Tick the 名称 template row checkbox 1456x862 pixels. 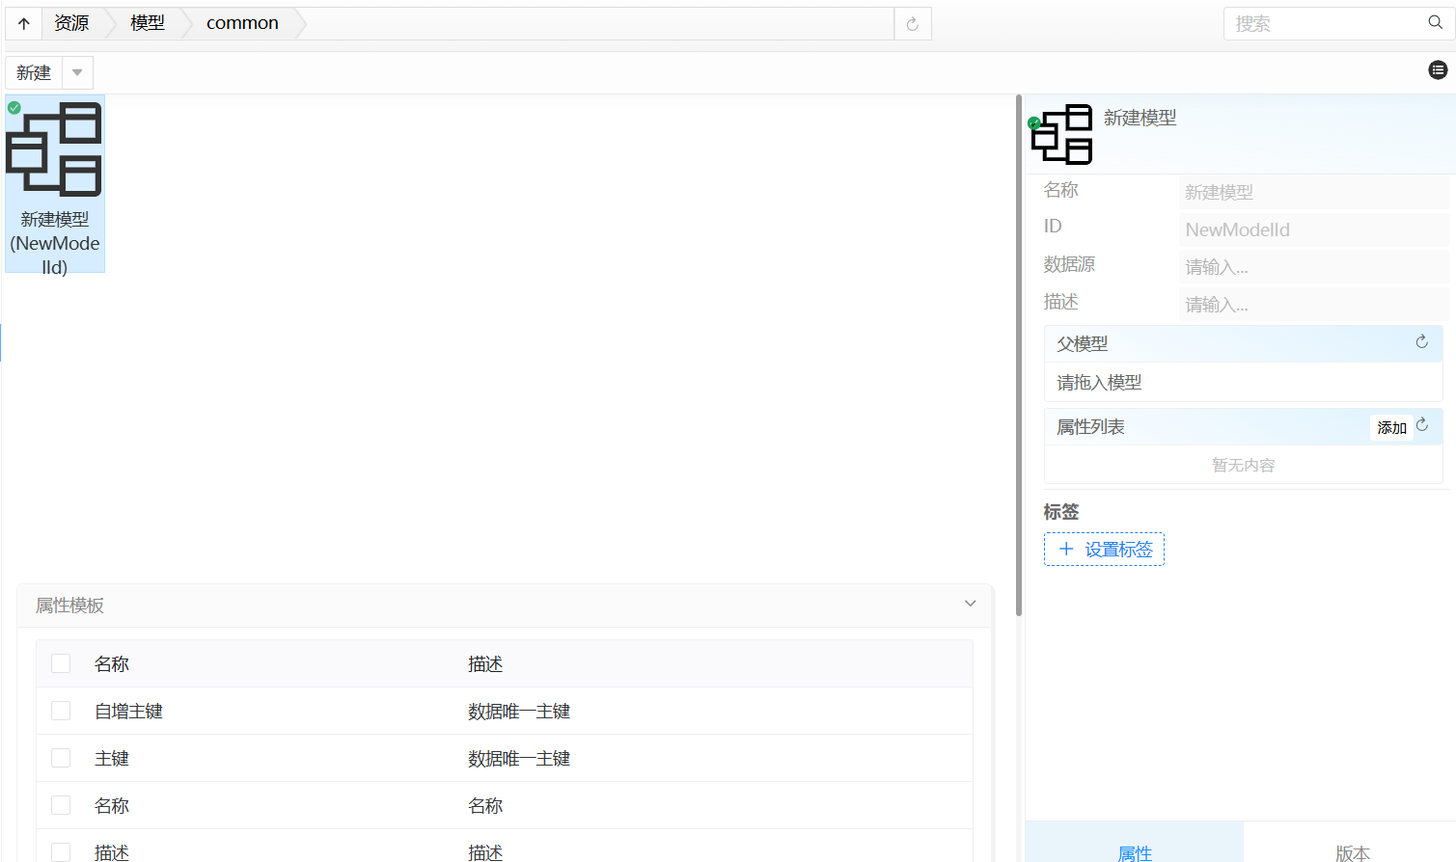[x=61, y=805]
